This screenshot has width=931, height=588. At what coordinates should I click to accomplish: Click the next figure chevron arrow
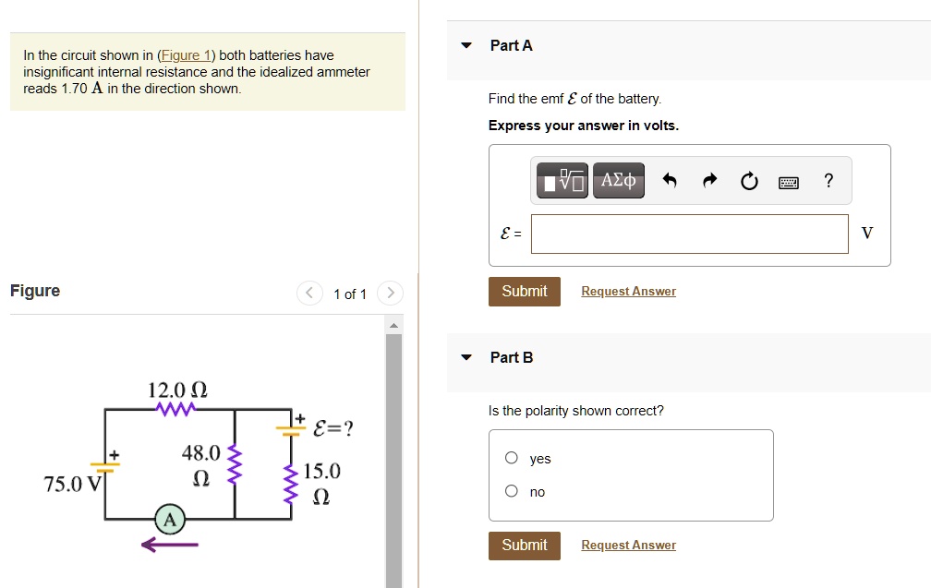389,293
